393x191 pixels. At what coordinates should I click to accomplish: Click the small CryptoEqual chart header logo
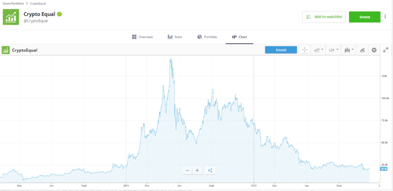pos(5,50)
